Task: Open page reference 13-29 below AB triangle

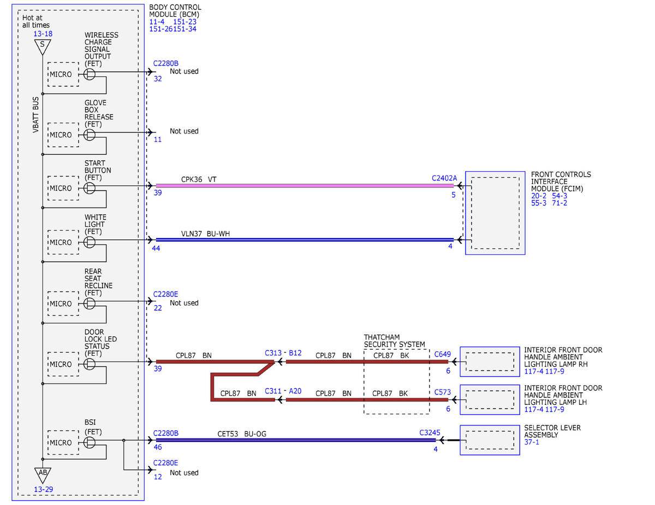Action: point(43,489)
